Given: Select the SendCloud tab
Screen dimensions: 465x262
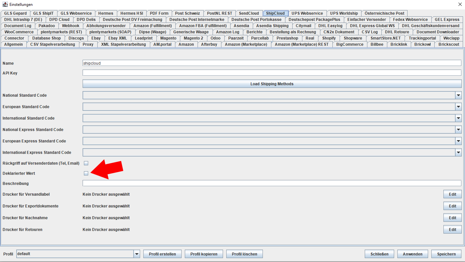Looking at the screenshot, I should [249, 13].
